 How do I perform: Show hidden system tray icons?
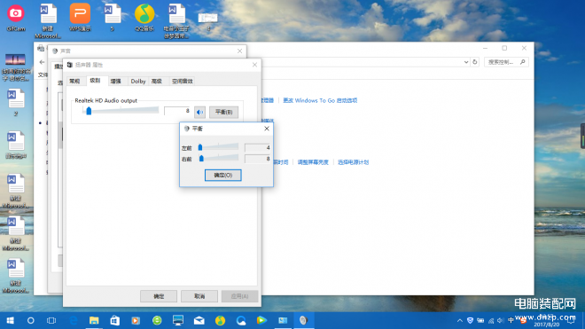[x=460, y=320]
